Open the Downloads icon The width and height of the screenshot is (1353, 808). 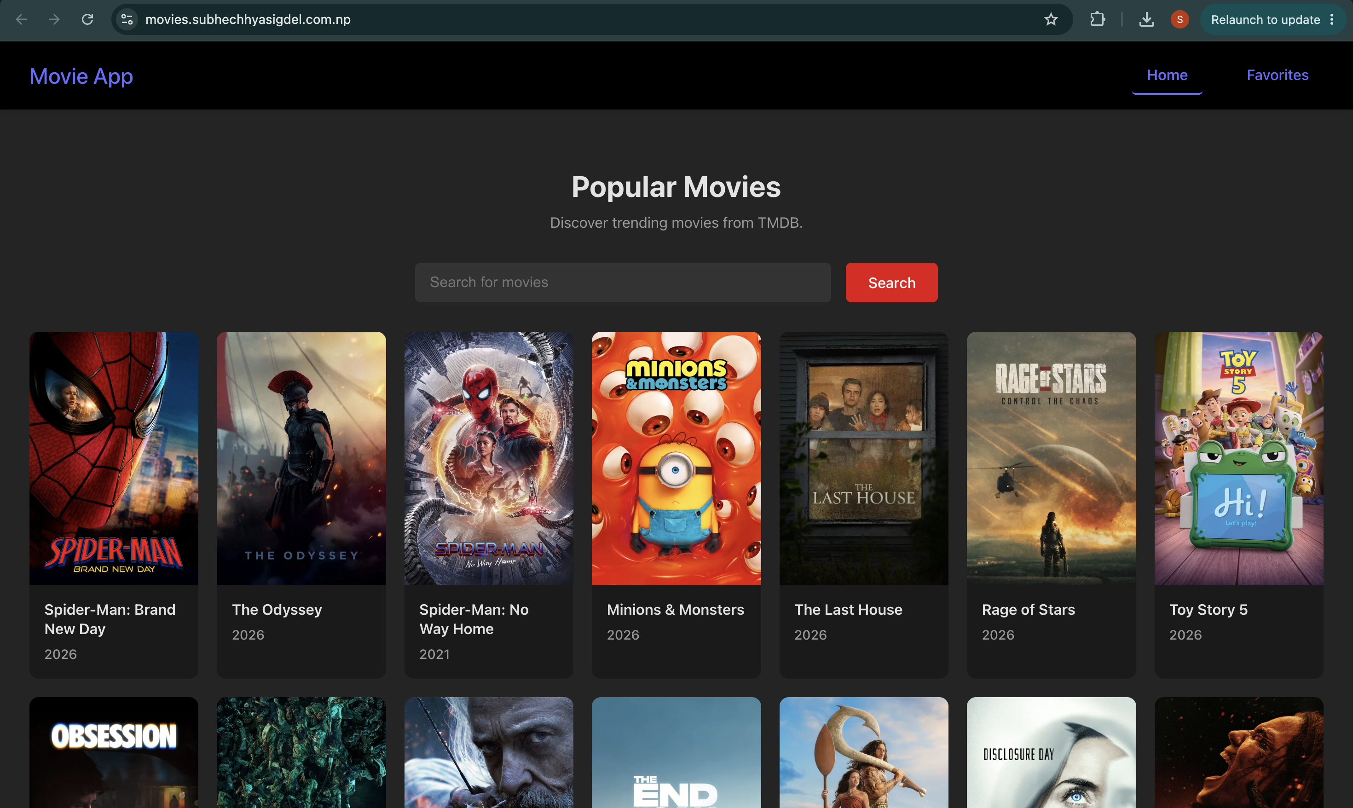point(1146,20)
